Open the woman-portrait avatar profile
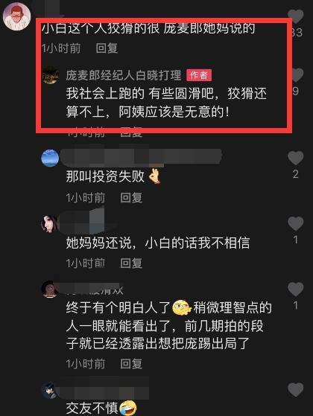The image size is (313, 416). pos(49,224)
